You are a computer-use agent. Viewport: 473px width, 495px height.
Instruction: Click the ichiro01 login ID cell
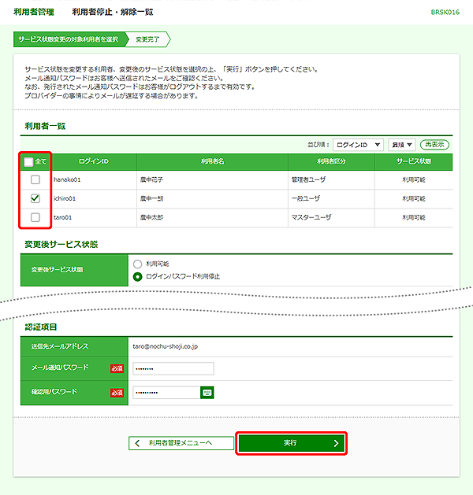click(x=65, y=198)
